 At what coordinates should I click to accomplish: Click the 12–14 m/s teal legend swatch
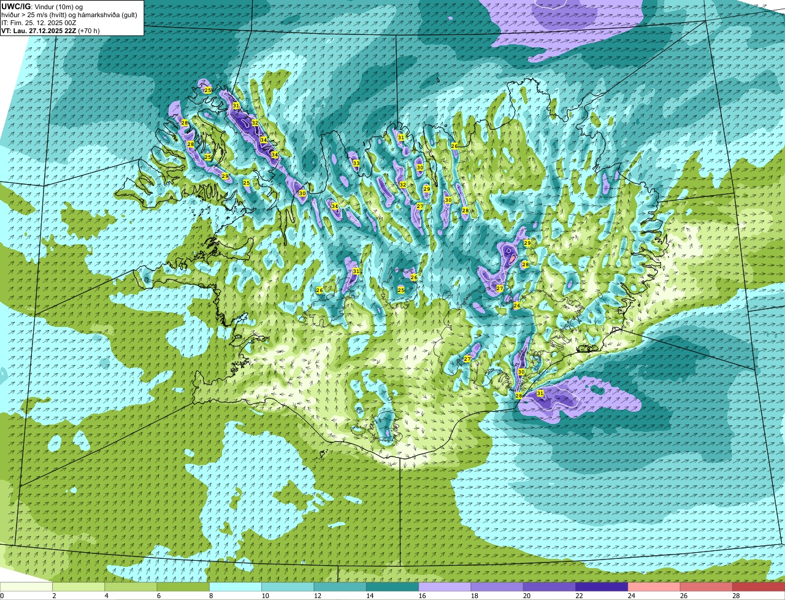[x=340, y=587]
